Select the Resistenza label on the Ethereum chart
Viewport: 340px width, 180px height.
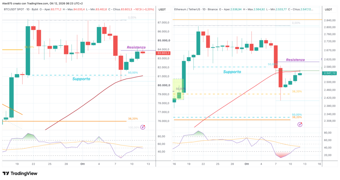point(295,60)
